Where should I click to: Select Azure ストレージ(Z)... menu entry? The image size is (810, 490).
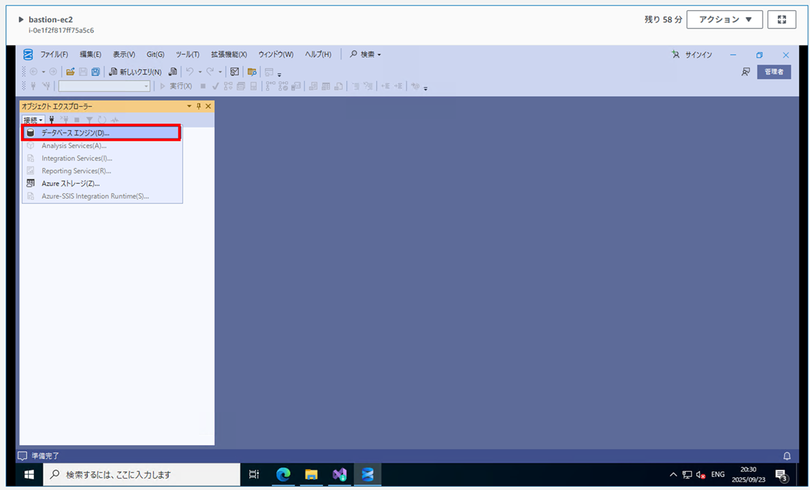coord(102,183)
